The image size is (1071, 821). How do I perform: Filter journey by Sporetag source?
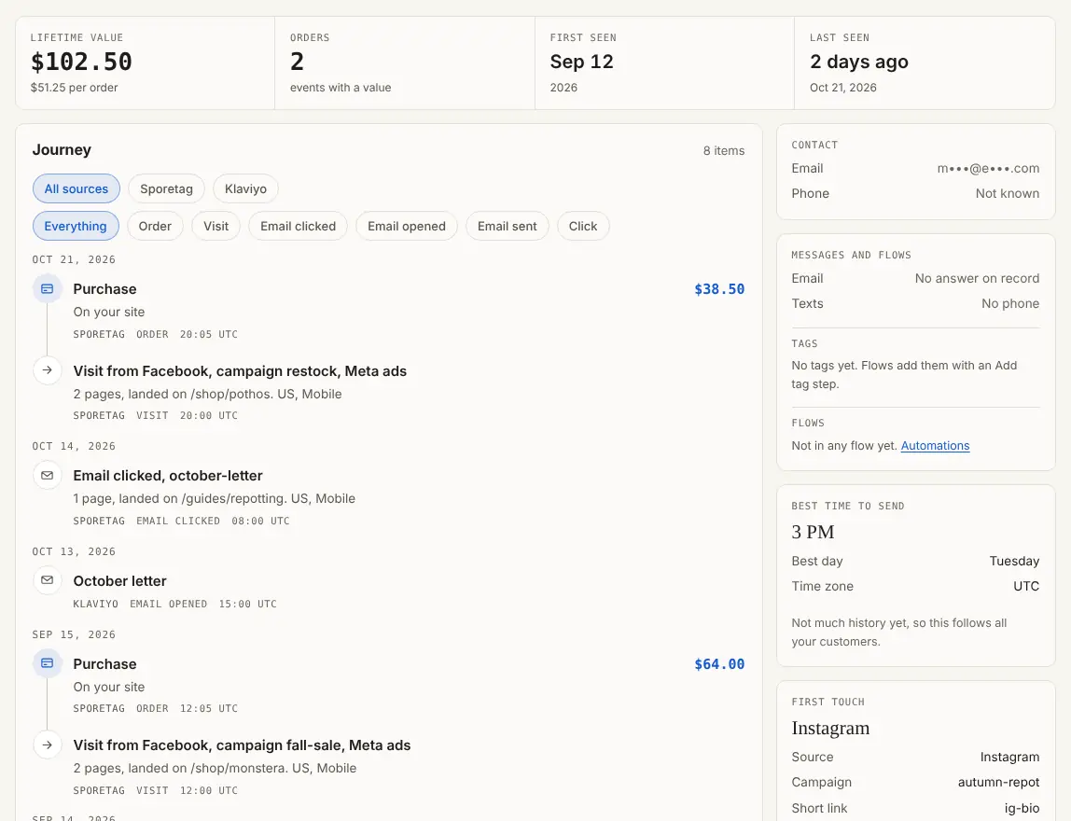(x=166, y=188)
